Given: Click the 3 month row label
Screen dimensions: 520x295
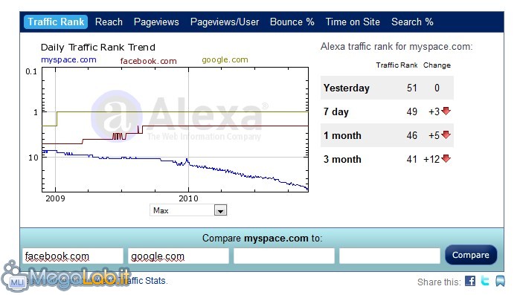Looking at the screenshot, I should coord(342,159).
